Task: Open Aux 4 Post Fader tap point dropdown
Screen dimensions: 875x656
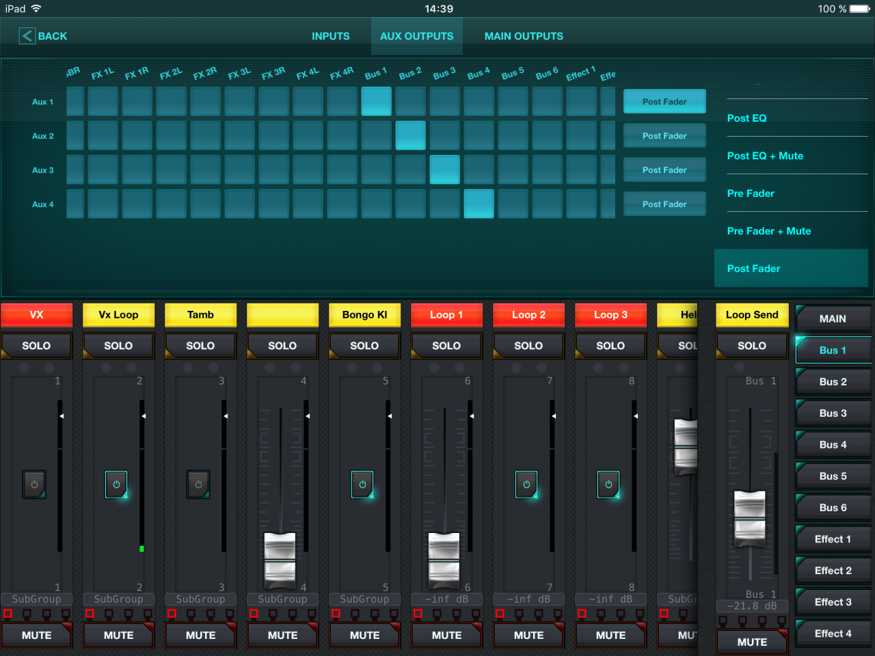Action: pyautogui.click(x=664, y=204)
